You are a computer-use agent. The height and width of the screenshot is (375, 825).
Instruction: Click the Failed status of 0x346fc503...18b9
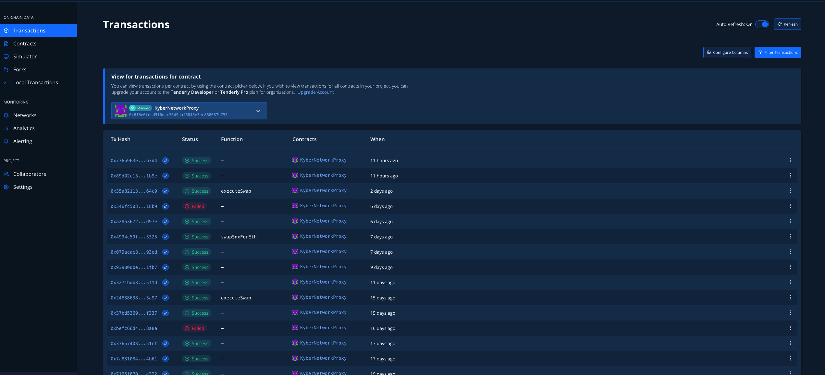[x=195, y=206]
